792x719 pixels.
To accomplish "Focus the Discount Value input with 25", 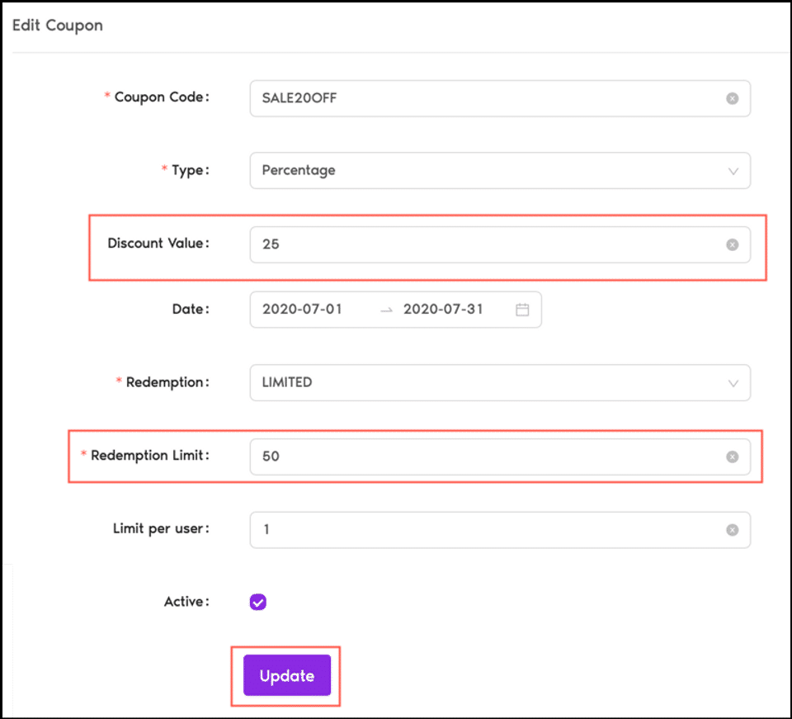I will [500, 244].
